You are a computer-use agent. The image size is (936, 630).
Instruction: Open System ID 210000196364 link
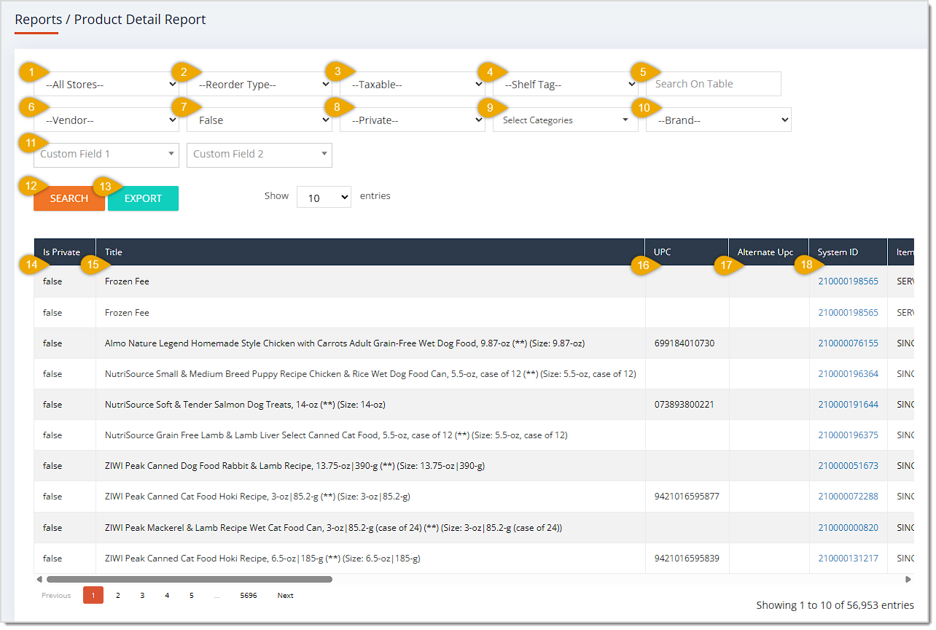pos(848,374)
